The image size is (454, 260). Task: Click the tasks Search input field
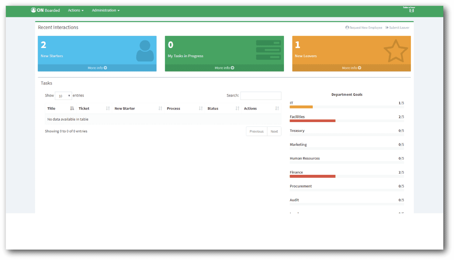(260, 96)
